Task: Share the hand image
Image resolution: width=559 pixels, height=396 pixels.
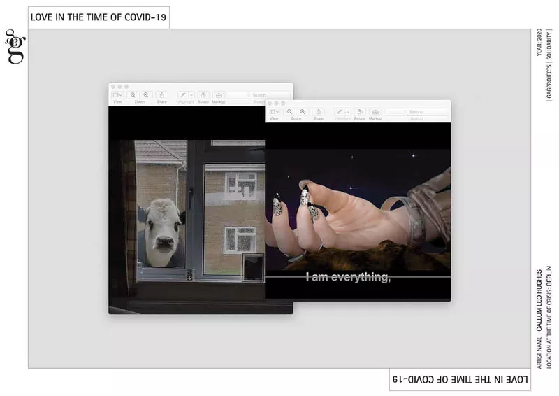Action: coord(319,111)
